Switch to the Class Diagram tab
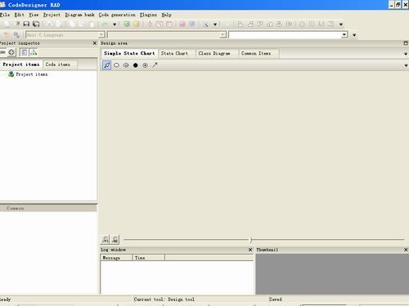Screen dimensions: 409x306 214,53
